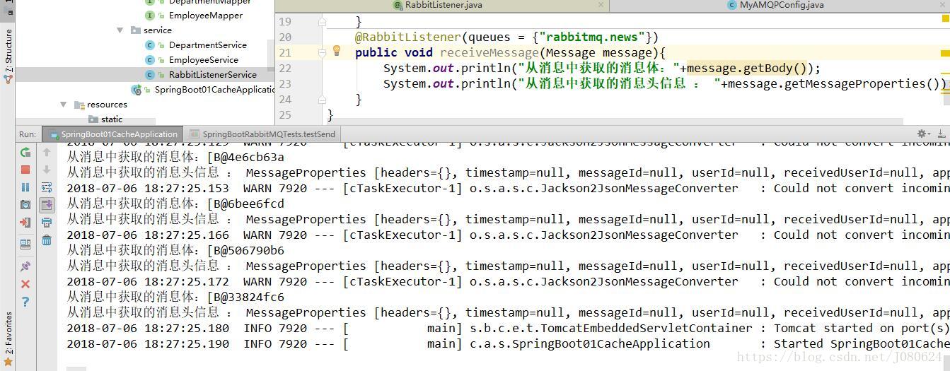950x371 pixels.
Task: Switch to the RabbitListener.java tab
Action: [442, 5]
